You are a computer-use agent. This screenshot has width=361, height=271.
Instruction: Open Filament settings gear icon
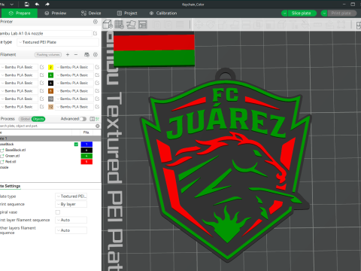coord(96,54)
